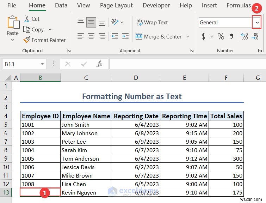
Task: Click the Insert Function fx icon
Action: point(99,64)
